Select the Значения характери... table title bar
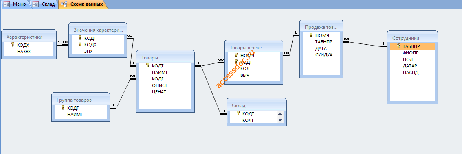The image size is (462, 154). point(98,30)
